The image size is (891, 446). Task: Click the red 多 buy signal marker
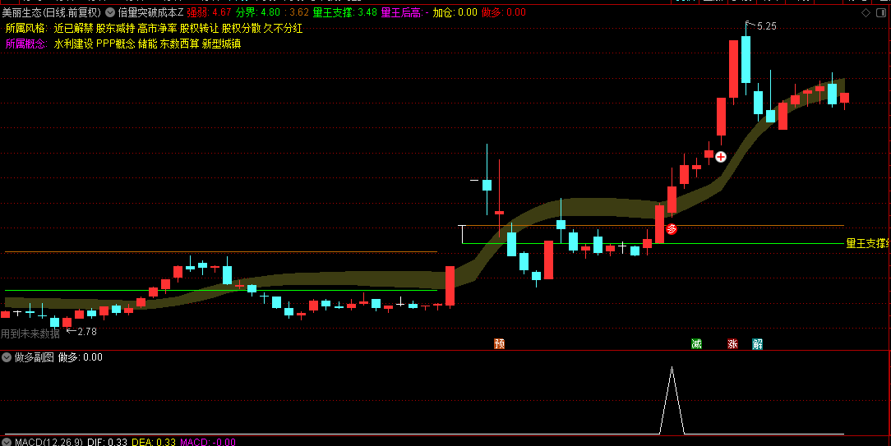coord(672,229)
